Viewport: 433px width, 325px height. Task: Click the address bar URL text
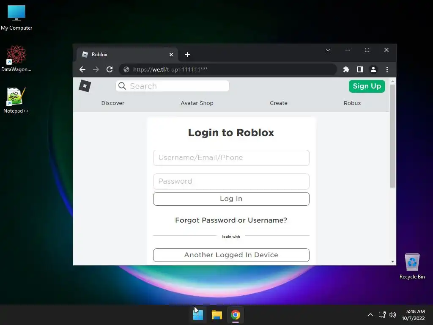[170, 69]
